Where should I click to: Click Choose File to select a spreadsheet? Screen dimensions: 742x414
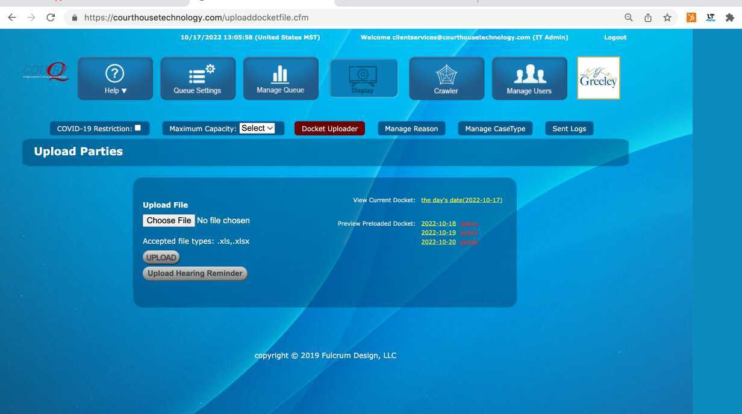pyautogui.click(x=169, y=220)
